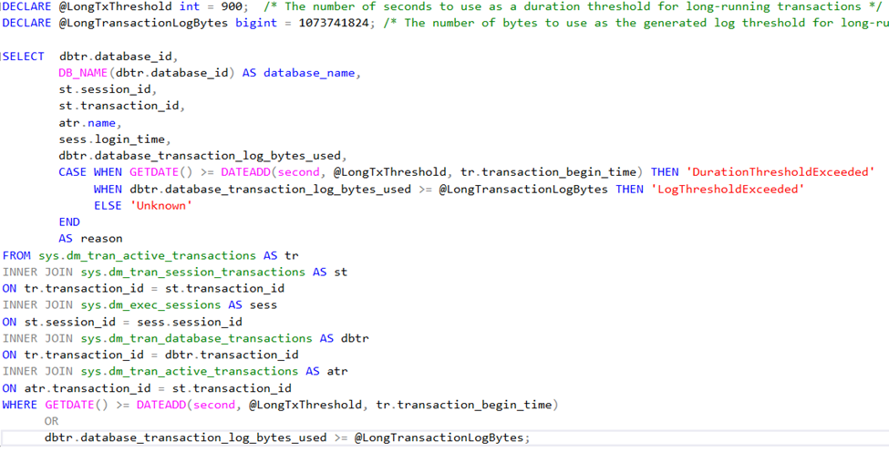889x453 pixels.
Task: Click atr.name in the select list
Action: point(87,122)
